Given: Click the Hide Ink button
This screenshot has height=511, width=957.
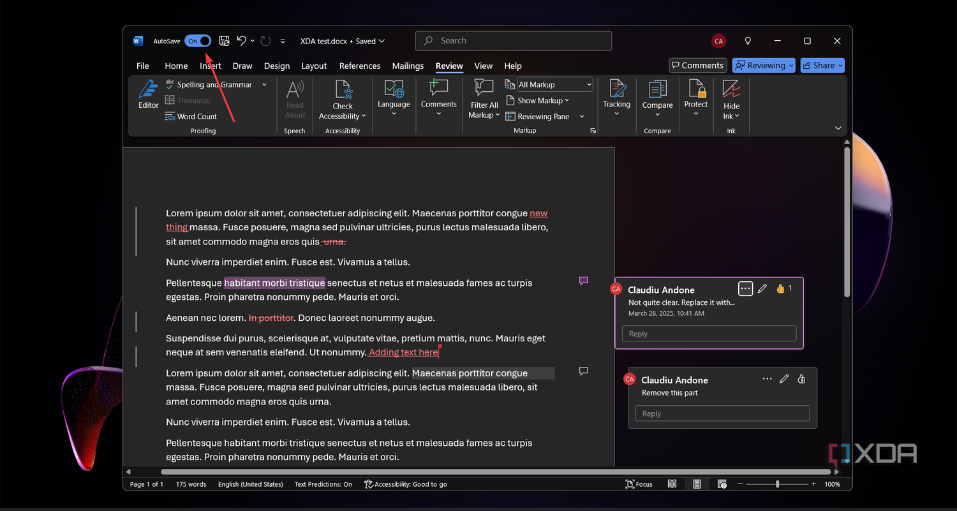Looking at the screenshot, I should 731,100.
